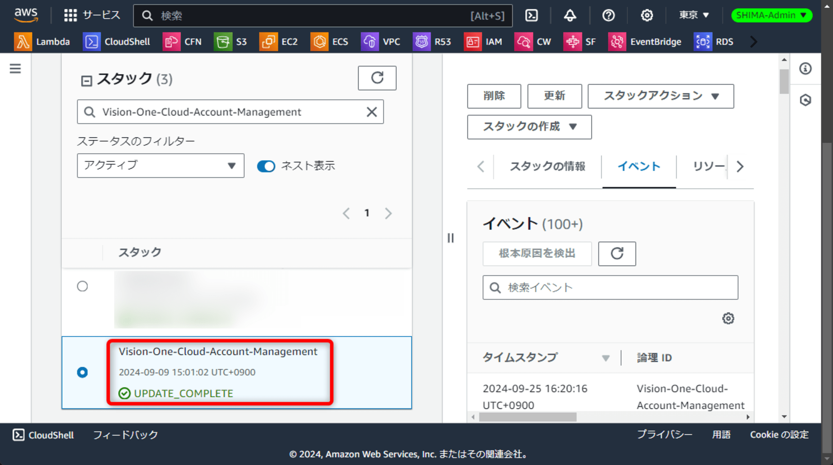The height and width of the screenshot is (465, 833).
Task: Open header settings gear
Action: tap(647, 15)
